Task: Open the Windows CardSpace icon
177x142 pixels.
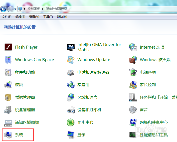Action: tap(8, 60)
